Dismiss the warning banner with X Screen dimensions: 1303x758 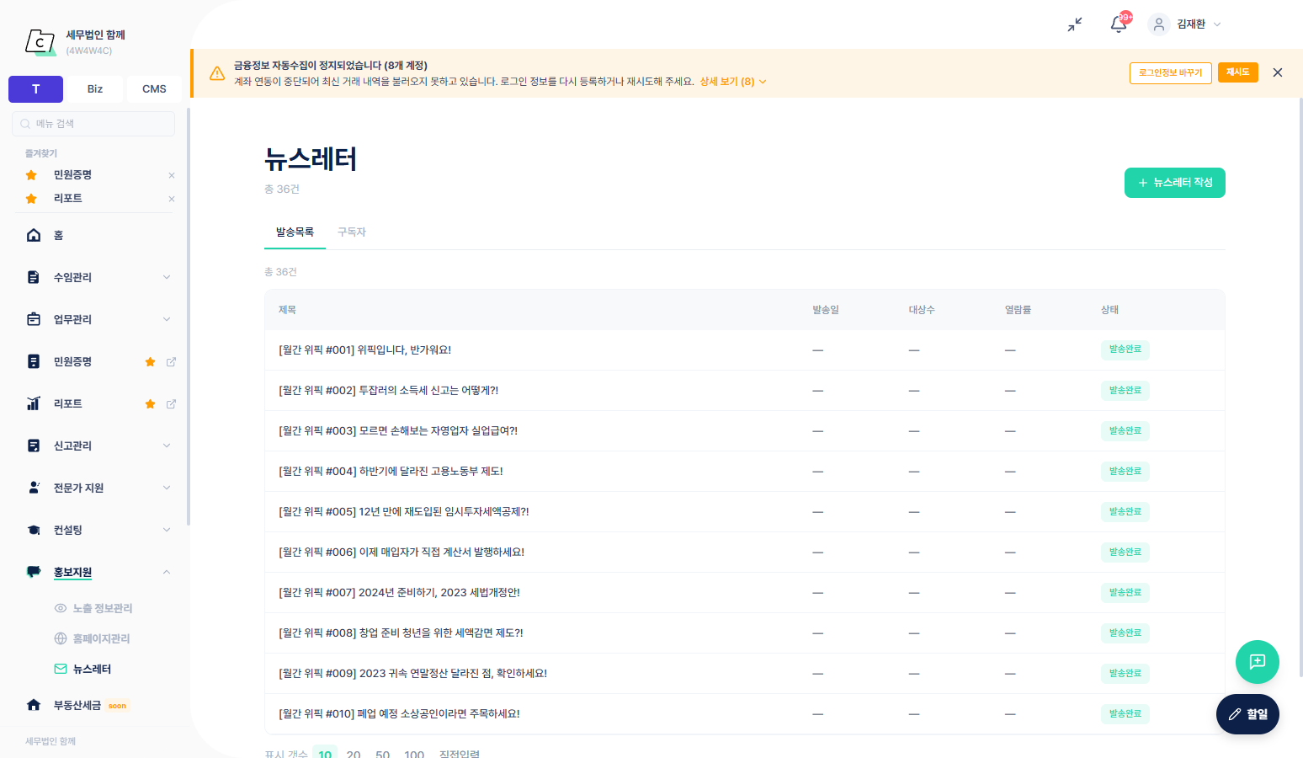pyautogui.click(x=1277, y=72)
